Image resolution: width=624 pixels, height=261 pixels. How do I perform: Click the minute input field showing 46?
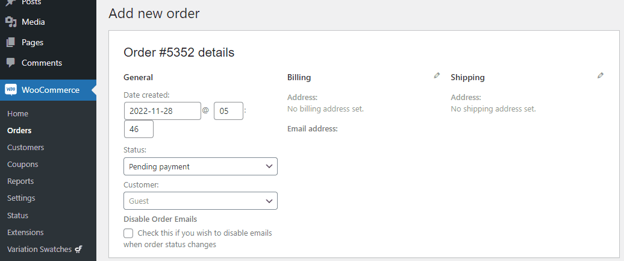[x=139, y=129]
